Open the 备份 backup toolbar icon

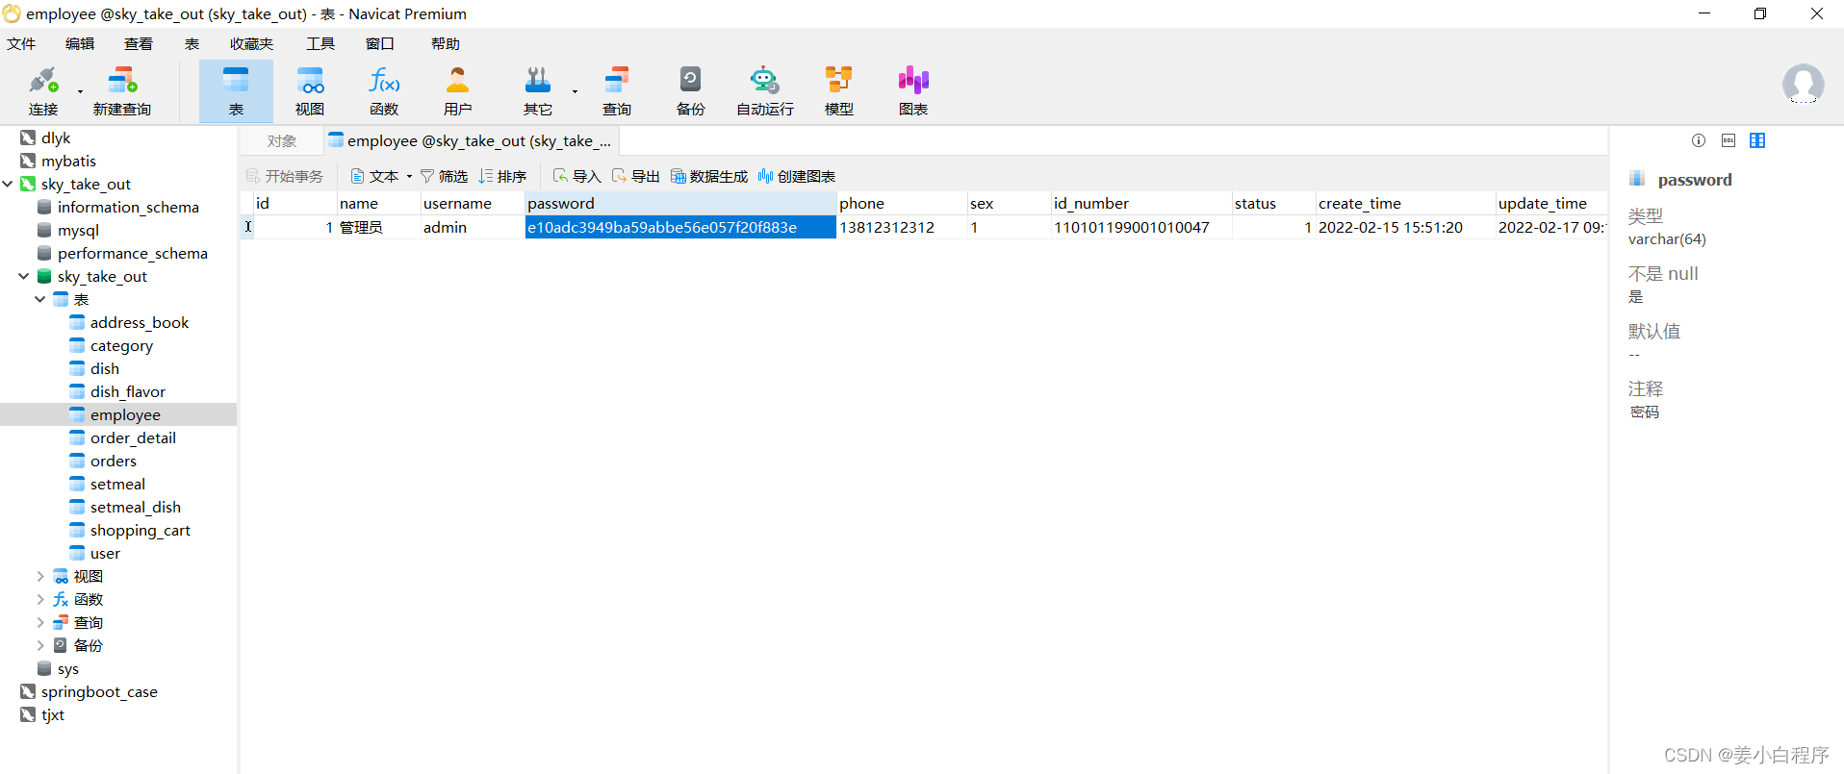pyautogui.click(x=691, y=91)
